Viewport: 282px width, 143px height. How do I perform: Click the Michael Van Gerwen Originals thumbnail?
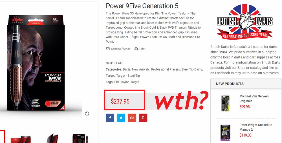(225, 103)
